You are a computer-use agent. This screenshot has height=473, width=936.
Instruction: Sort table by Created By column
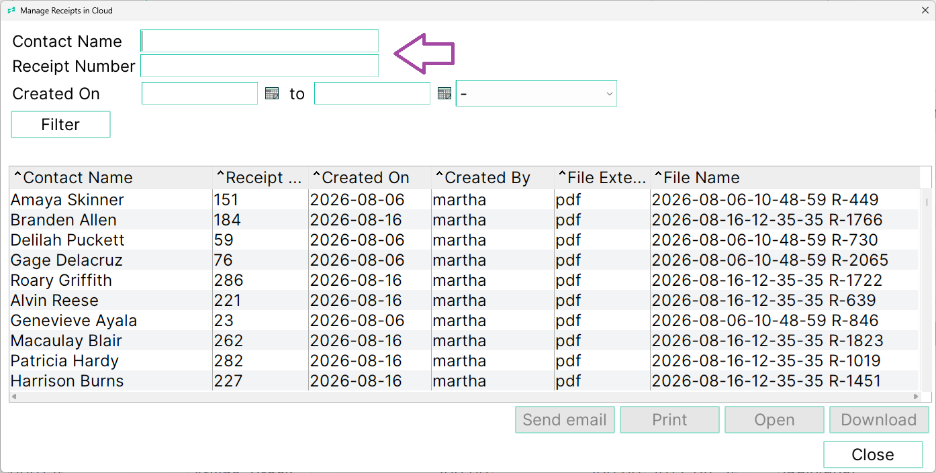(x=493, y=178)
